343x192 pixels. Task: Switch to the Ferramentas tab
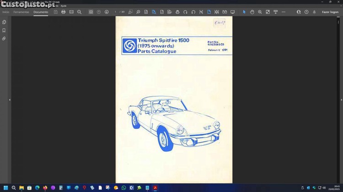click(x=21, y=12)
